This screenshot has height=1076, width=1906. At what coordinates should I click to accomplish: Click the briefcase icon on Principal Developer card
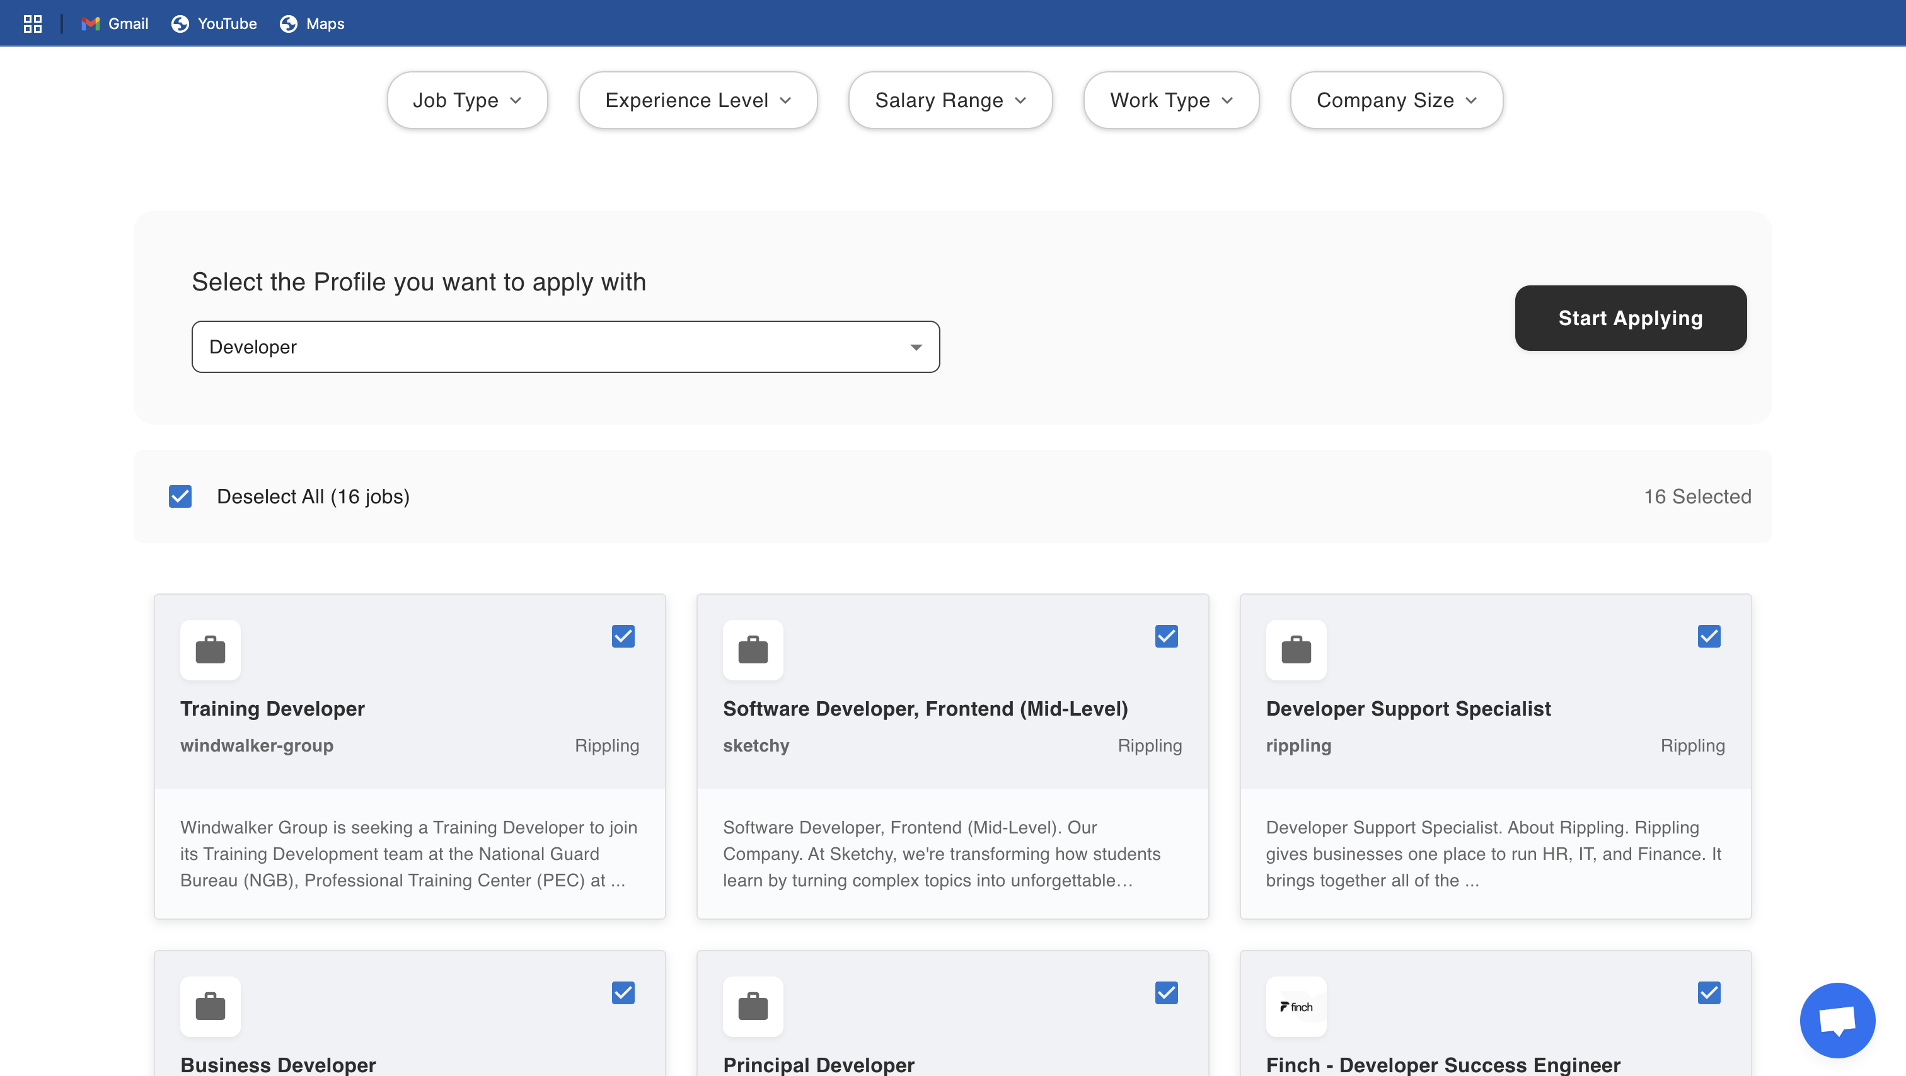(753, 1007)
